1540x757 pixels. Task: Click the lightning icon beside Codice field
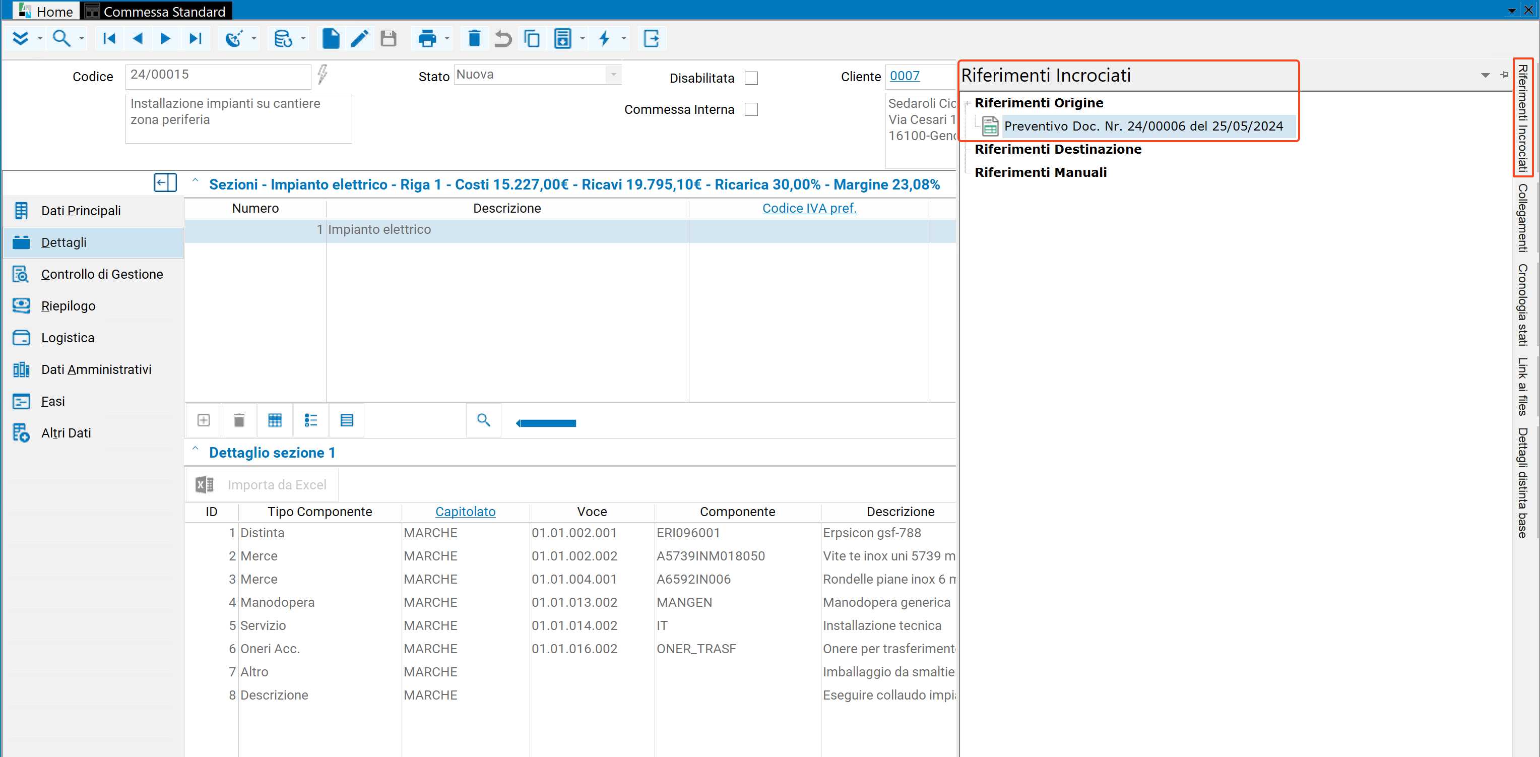click(x=323, y=75)
